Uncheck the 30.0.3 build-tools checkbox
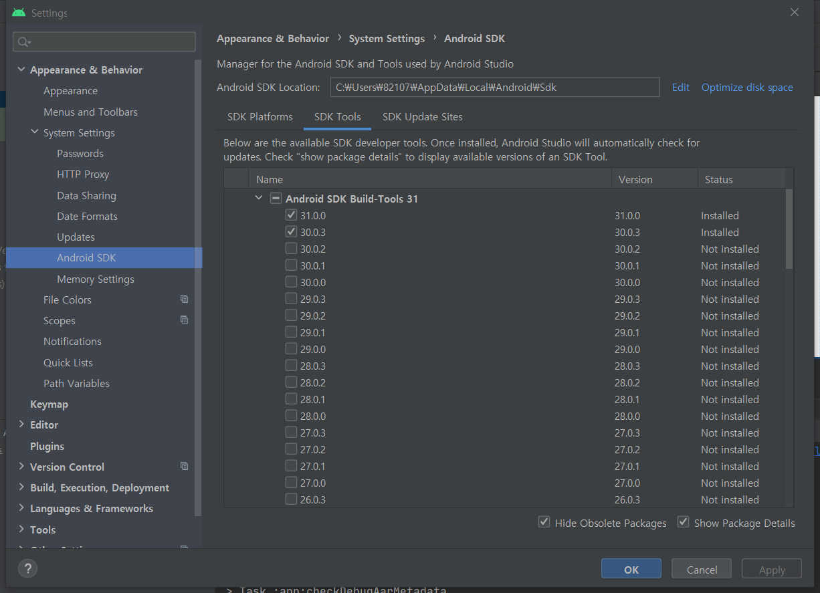Image resolution: width=820 pixels, height=593 pixels. pyautogui.click(x=291, y=232)
